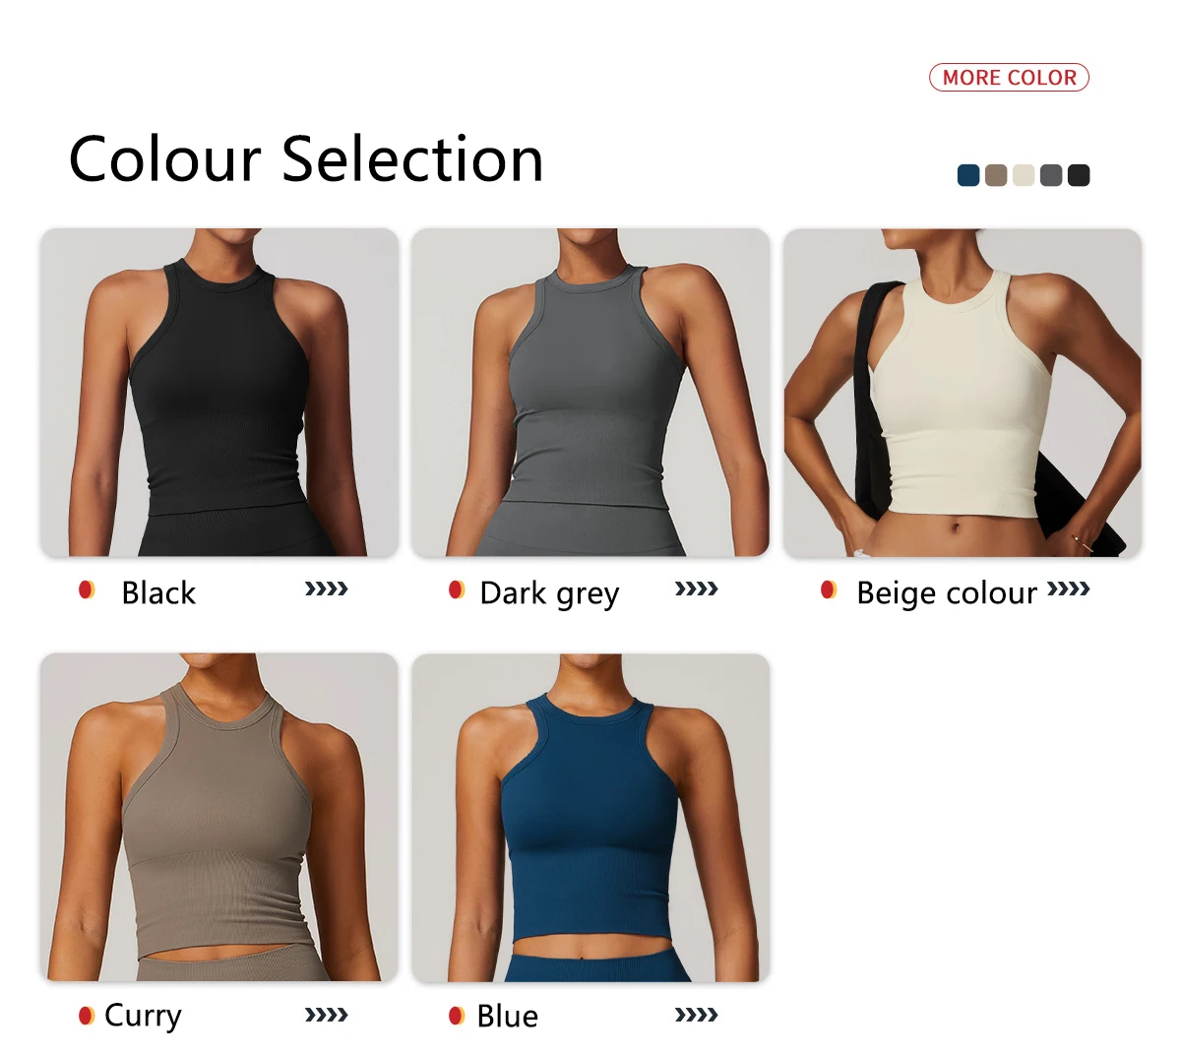Click the red dot beside Beige colour
Viewport: 1181px width, 1055px height.
click(829, 590)
